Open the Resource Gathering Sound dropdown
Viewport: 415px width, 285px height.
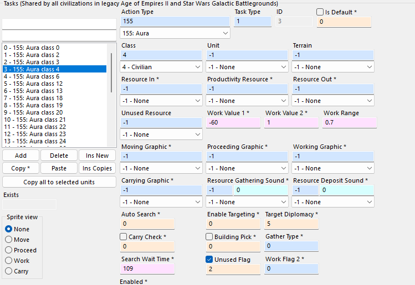[247, 202]
